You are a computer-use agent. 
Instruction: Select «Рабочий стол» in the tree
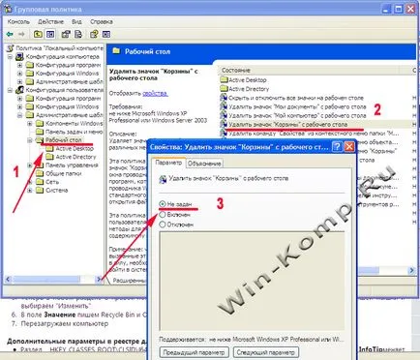64,140
